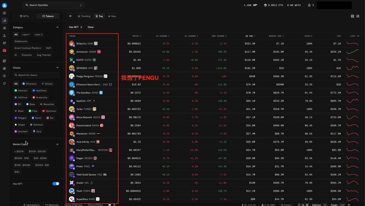Open the library pages icon in sidebar

pyautogui.click(x=4, y=61)
